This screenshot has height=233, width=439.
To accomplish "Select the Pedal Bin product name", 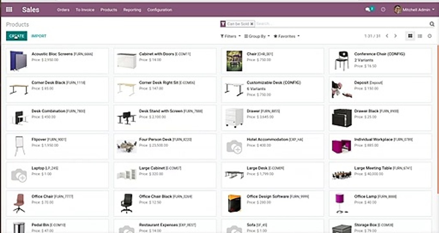I will click(x=40, y=225).
